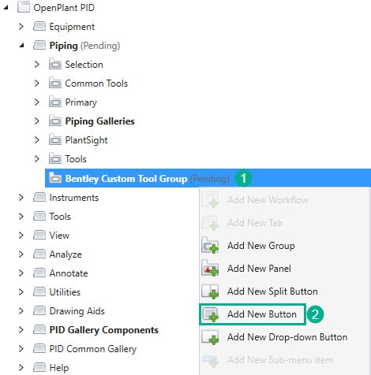The width and height of the screenshot is (371, 375).
Task: Select the Bentley Custom Tool Group item
Action: 208,178
